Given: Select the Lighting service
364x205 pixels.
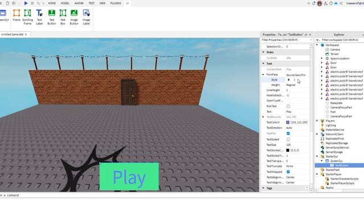Looking at the screenshot, I should click(330, 125).
